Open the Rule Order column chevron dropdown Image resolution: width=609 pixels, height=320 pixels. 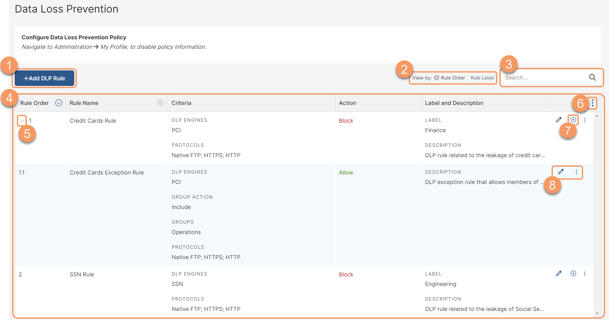pyautogui.click(x=58, y=103)
